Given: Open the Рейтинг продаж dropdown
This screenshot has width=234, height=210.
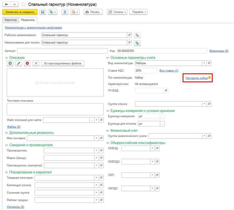Looking at the screenshot, I should pyautogui.click(x=96, y=200).
